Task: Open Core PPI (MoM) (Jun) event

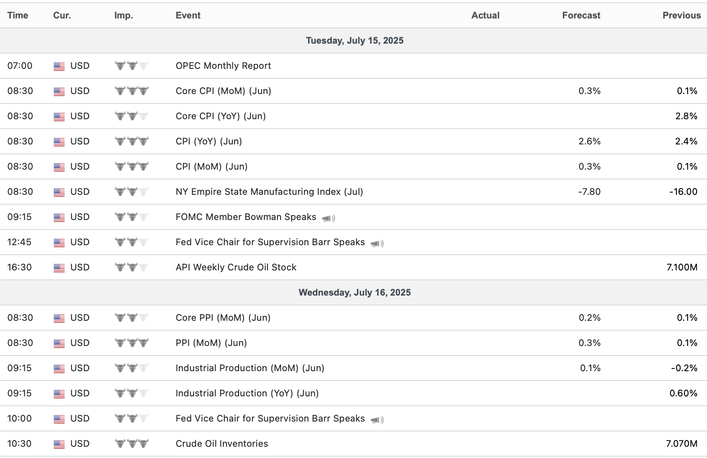Action: 223,318
